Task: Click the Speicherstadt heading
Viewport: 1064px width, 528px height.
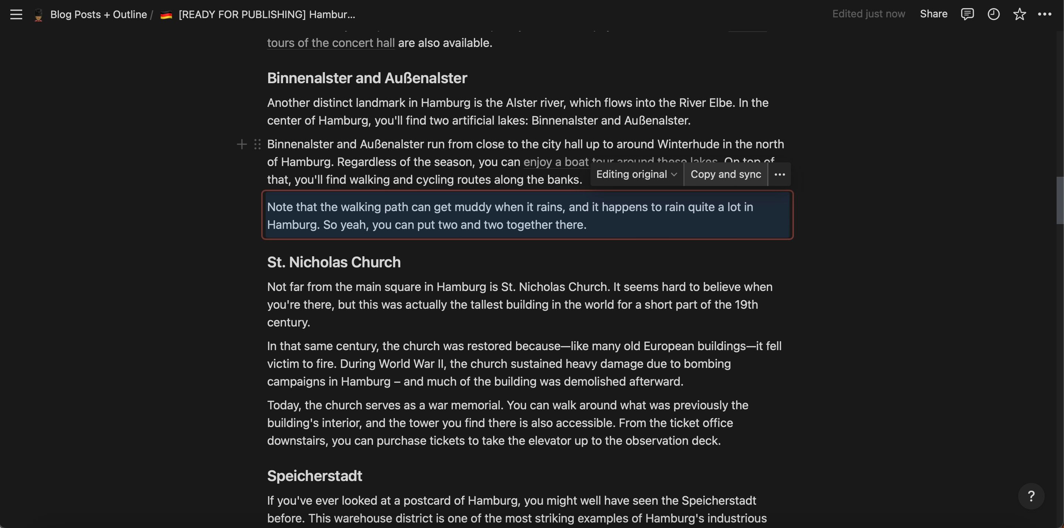Action: 314,476
